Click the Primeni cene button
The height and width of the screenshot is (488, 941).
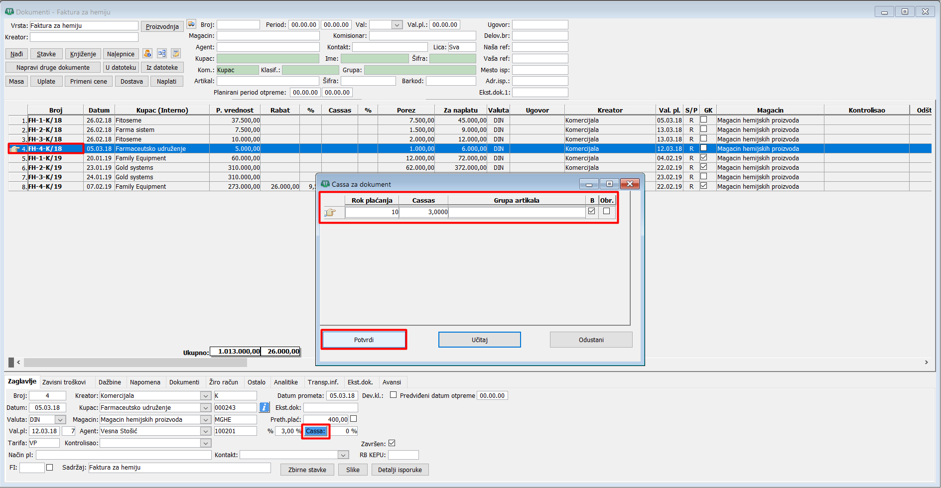pos(89,81)
